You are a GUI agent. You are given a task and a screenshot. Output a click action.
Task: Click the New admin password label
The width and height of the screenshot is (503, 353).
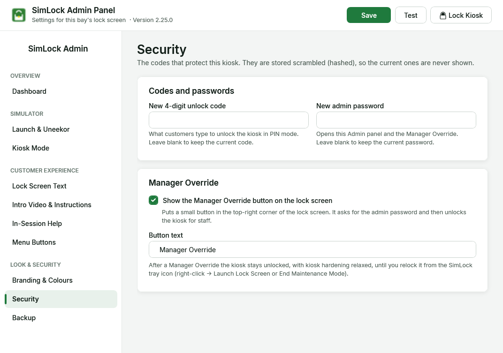[x=350, y=106]
